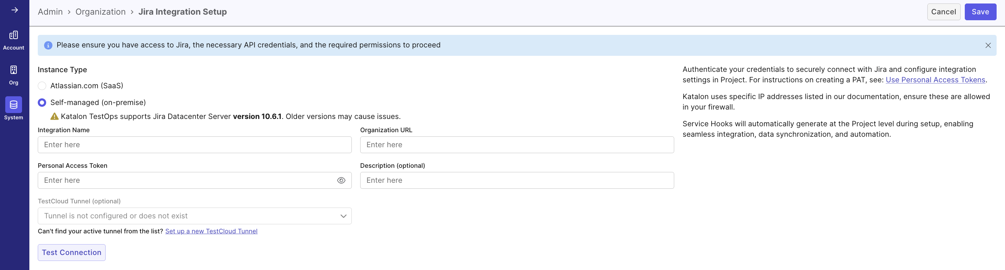Screen dimensions: 1005x270
Task: Click the info icon in the banner
Action: click(48, 45)
